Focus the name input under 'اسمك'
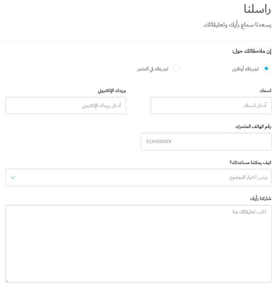The height and width of the screenshot is (287, 278). click(x=211, y=105)
